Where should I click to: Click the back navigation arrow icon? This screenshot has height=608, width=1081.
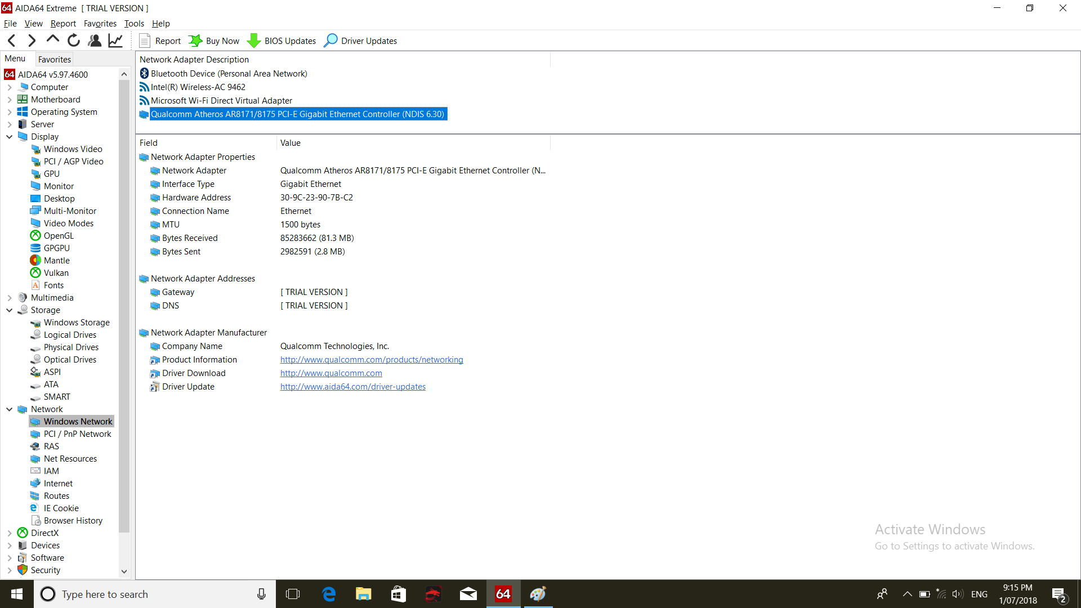click(10, 40)
